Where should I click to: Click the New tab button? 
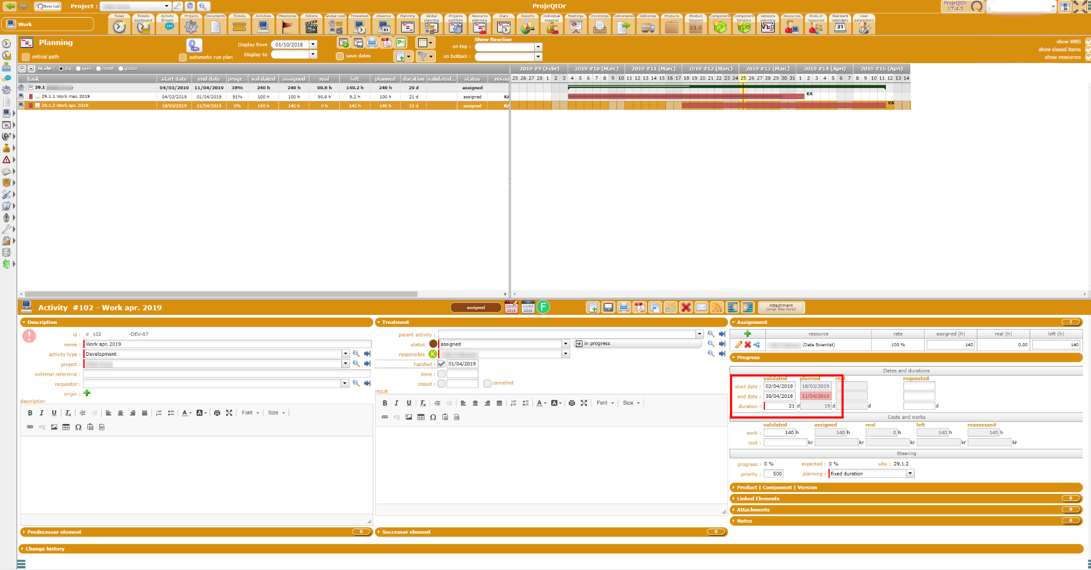coord(48,6)
